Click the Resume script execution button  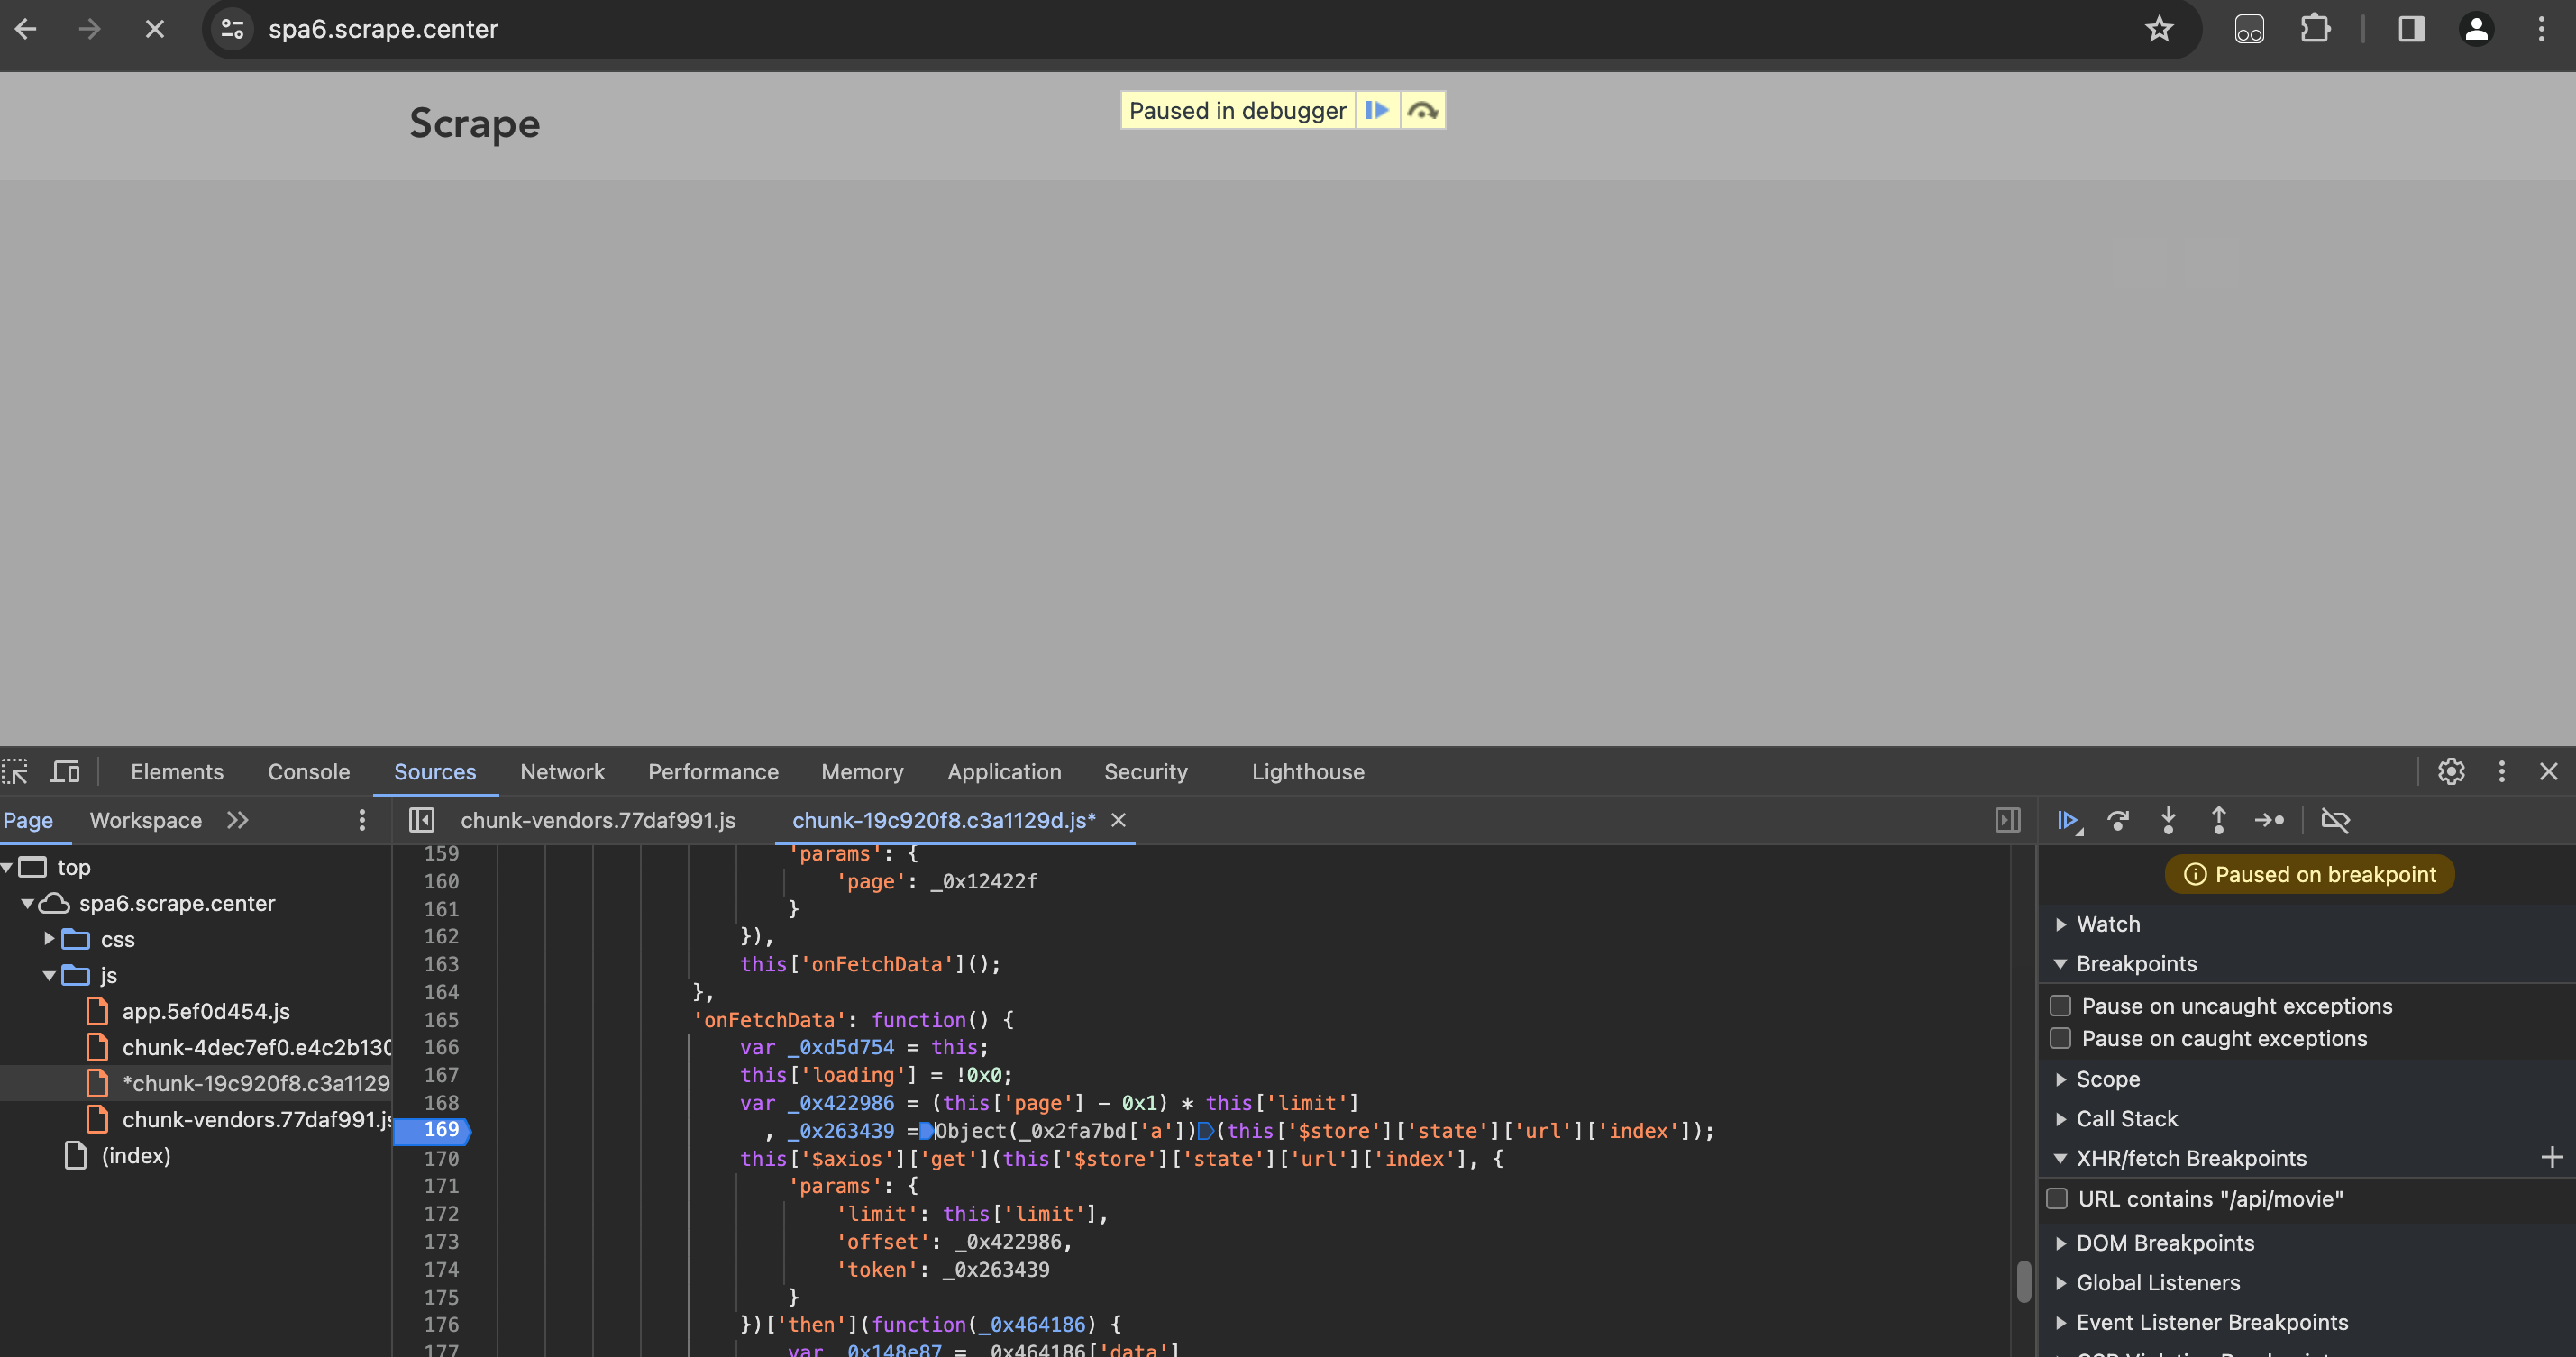point(2067,819)
